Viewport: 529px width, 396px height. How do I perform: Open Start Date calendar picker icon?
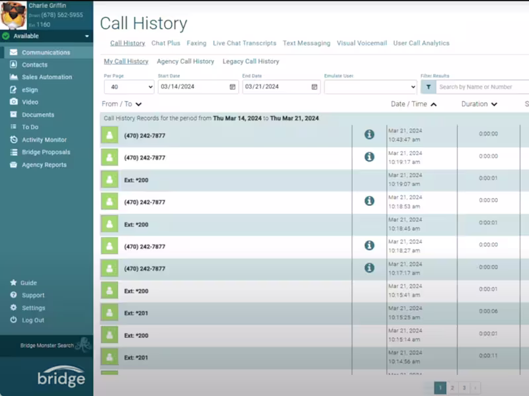click(233, 87)
